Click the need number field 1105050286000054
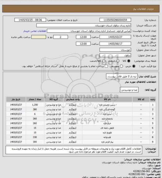The width and height of the screenshot is (162, 178). 115,20
